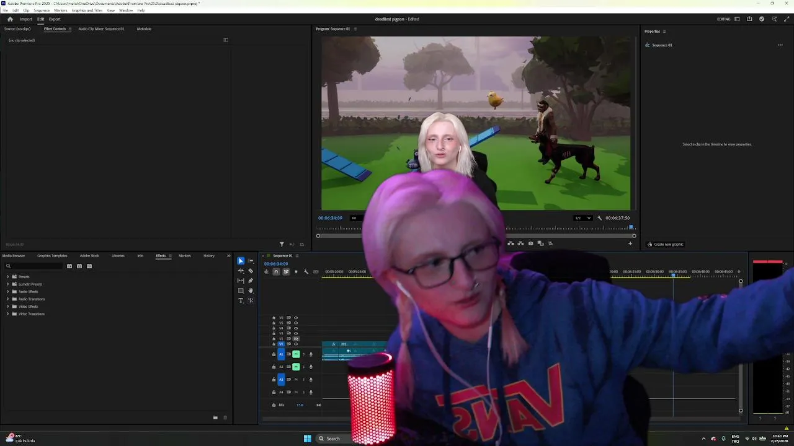Select the Rectangle tool
The image size is (794, 446).
click(x=241, y=291)
